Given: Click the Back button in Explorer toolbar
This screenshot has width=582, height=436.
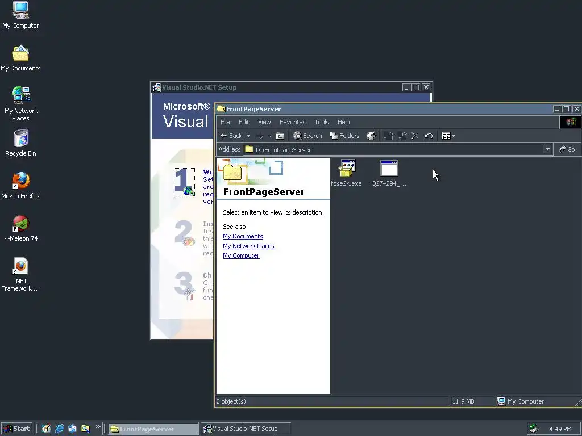Looking at the screenshot, I should click(231, 136).
